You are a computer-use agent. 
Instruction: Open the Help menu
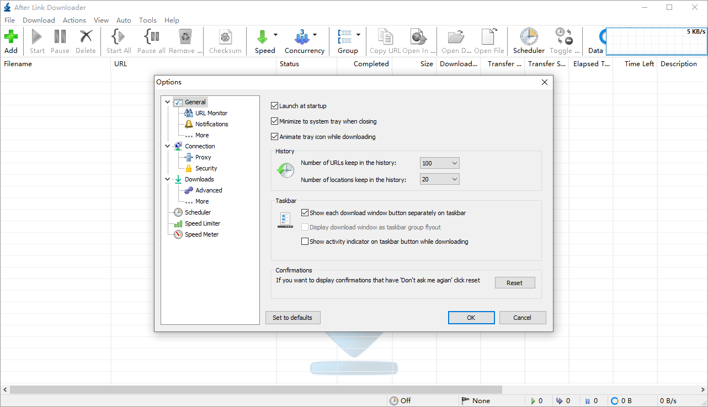point(172,20)
